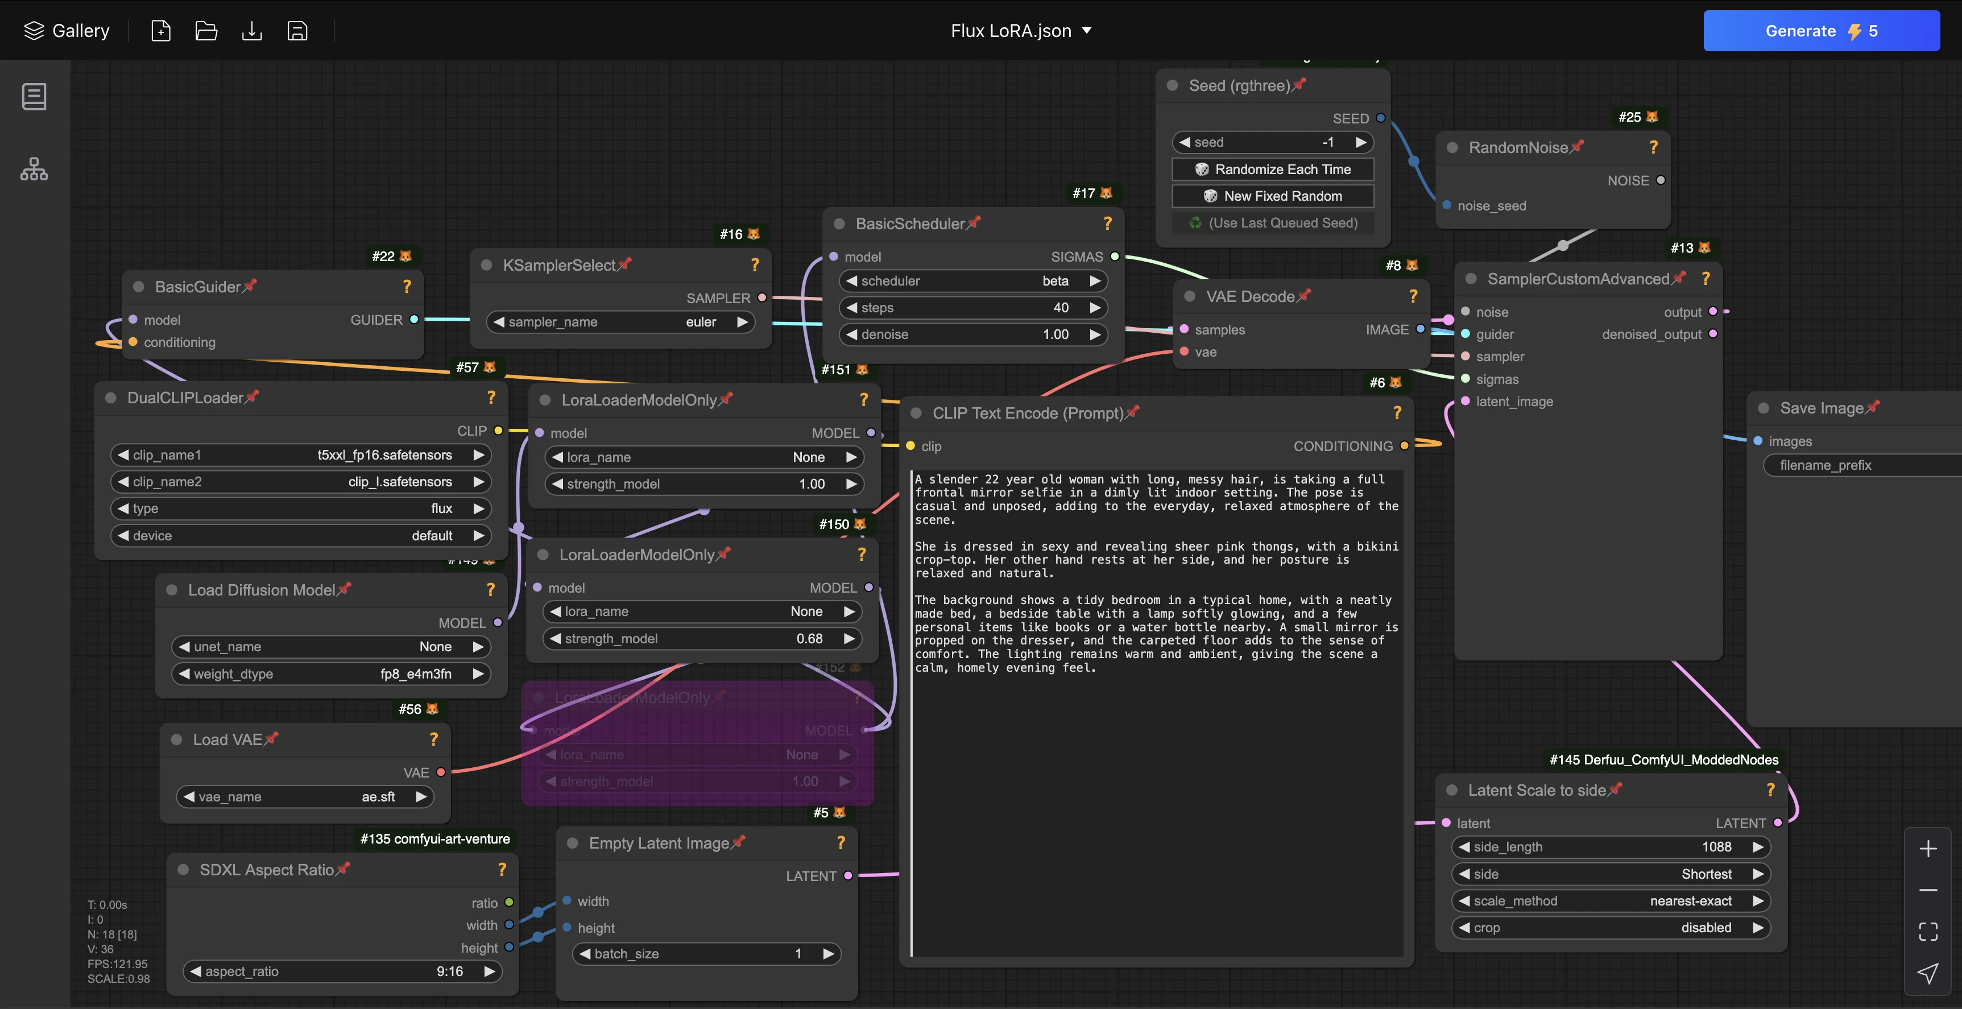
Task: Open the Flux LoRA.json workflow dropdown
Action: tap(1021, 31)
